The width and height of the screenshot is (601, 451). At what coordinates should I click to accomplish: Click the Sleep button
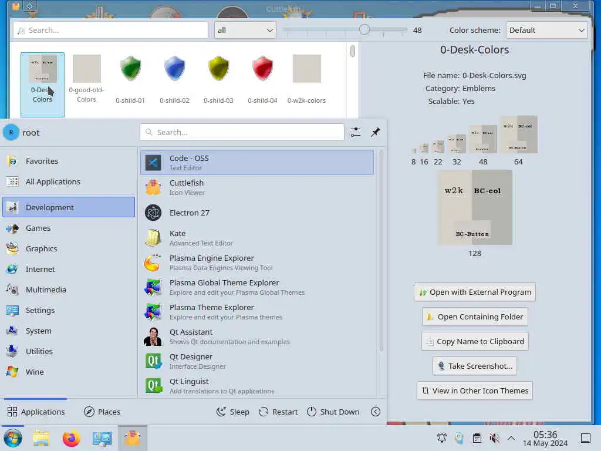[232, 412]
